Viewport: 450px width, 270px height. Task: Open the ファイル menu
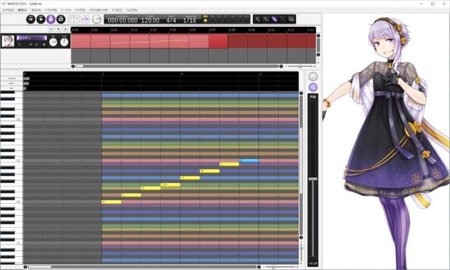pos(8,10)
